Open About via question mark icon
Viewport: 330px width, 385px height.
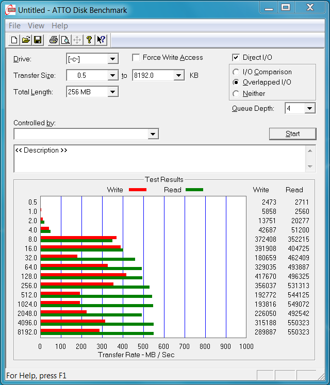click(89, 40)
